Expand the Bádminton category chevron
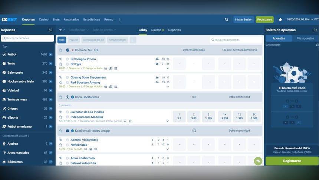319x180 pixels. pyautogui.click(x=51, y=162)
